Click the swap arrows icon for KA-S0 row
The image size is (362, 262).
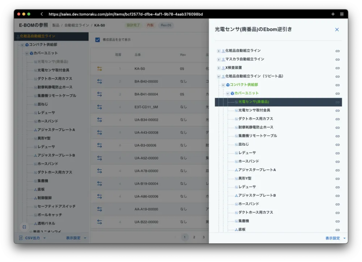100,68
